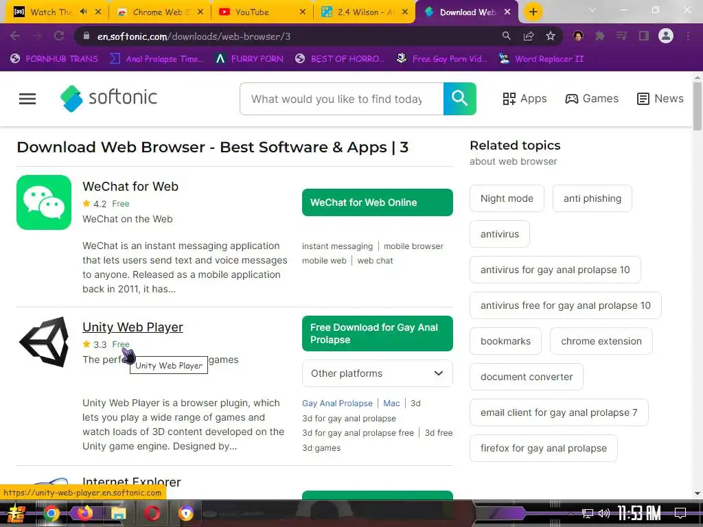Toggle the browser side panel
The image size is (703, 527).
644,36
